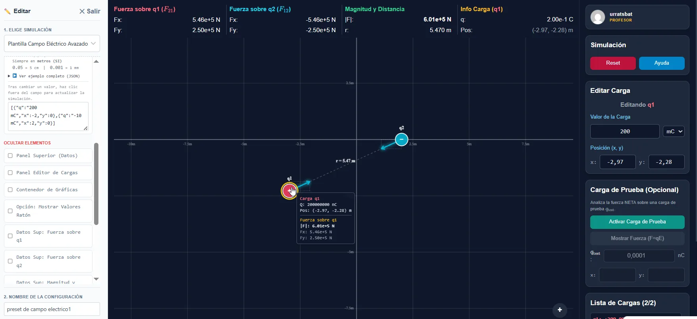697x319 pixels.
Task: Select the negative charge q2 on canvas
Action: pyautogui.click(x=401, y=139)
